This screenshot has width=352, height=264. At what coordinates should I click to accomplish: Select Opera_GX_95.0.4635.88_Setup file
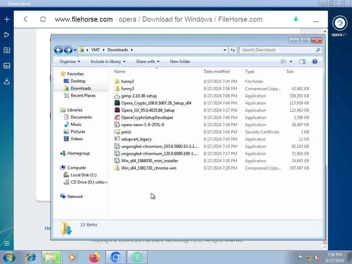[212, 110]
